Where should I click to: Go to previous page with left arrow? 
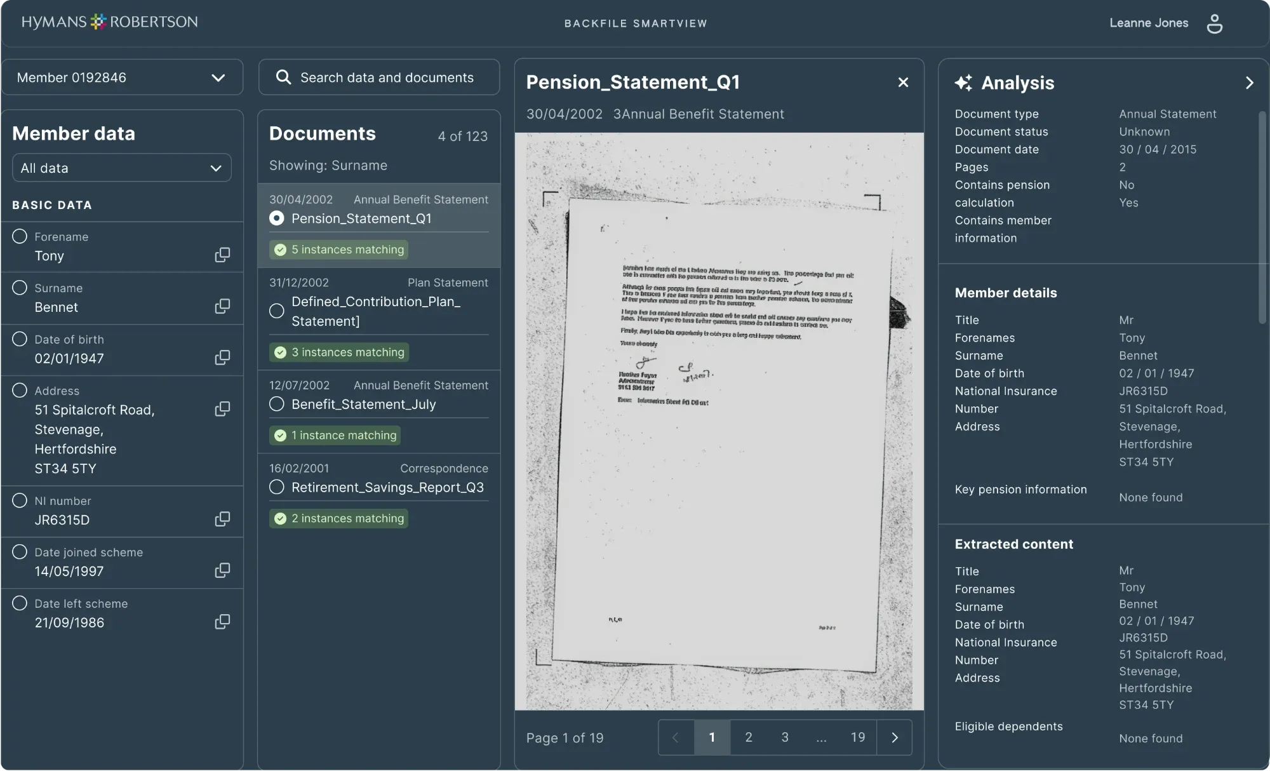click(676, 737)
